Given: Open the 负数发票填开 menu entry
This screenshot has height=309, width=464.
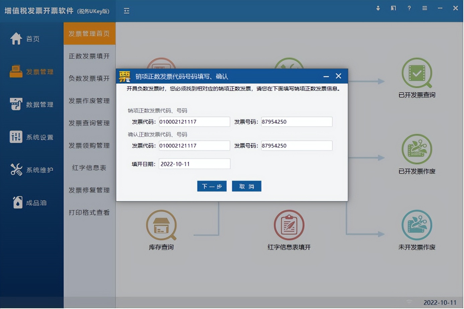Looking at the screenshot, I should pyautogui.click(x=89, y=79).
